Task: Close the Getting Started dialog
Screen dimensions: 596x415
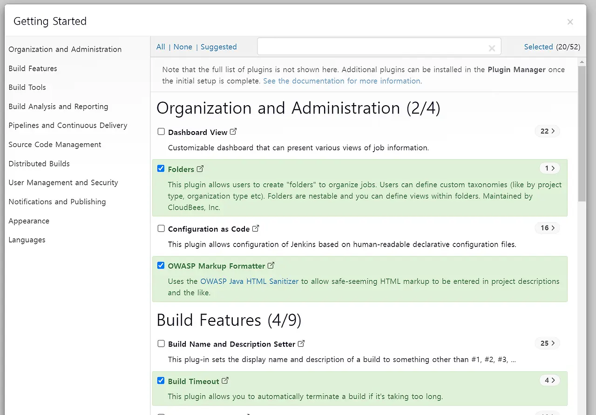Action: (570, 22)
